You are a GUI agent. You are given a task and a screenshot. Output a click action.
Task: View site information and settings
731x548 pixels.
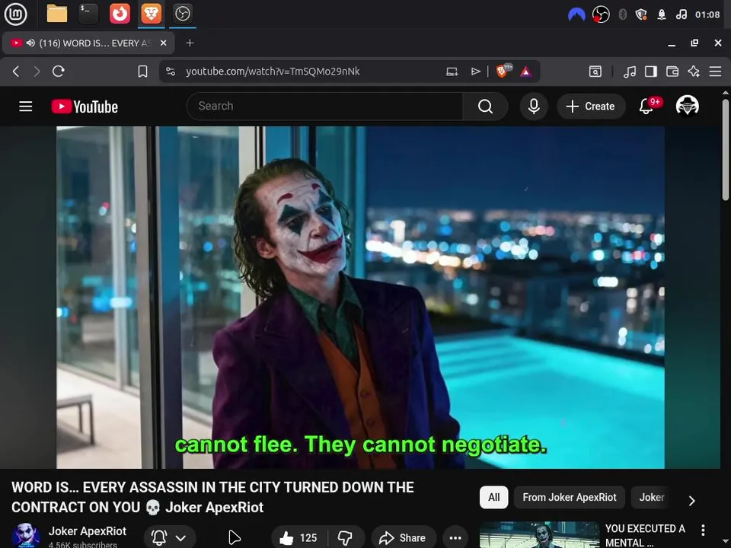point(171,72)
